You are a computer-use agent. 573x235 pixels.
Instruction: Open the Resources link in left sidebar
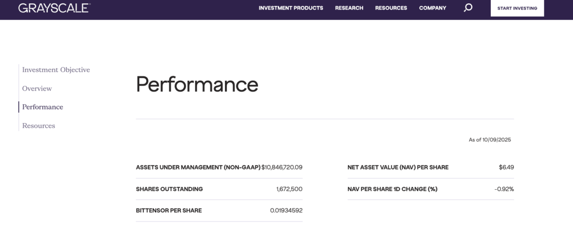point(39,126)
